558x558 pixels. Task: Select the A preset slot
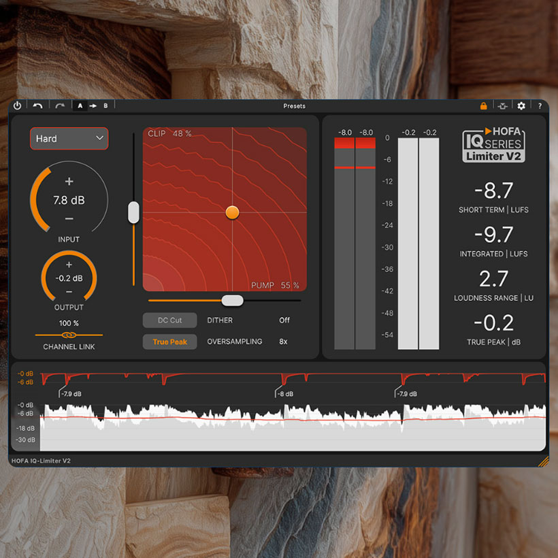coord(80,105)
